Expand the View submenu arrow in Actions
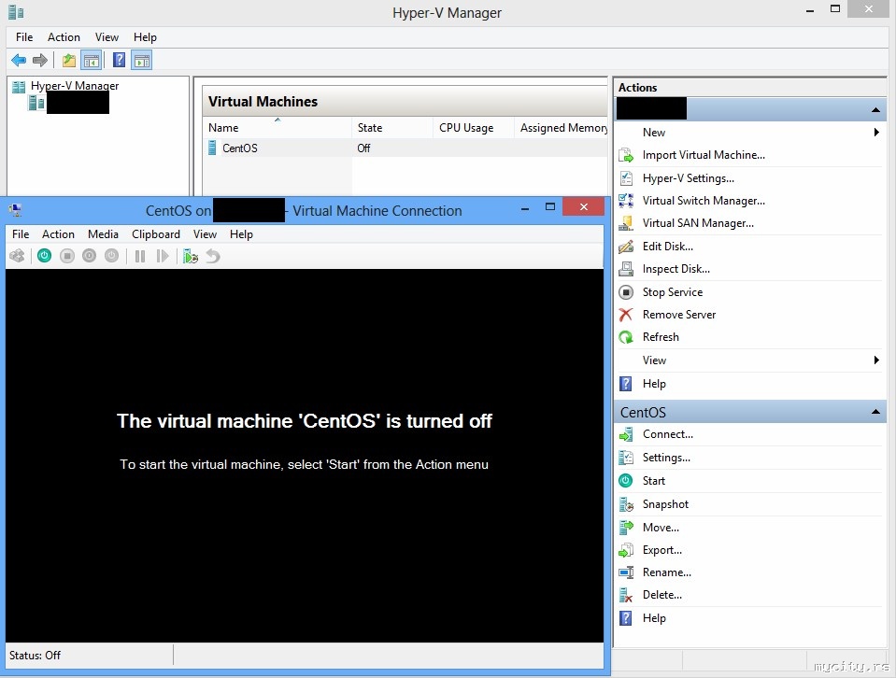Image resolution: width=896 pixels, height=678 pixels. click(x=876, y=360)
